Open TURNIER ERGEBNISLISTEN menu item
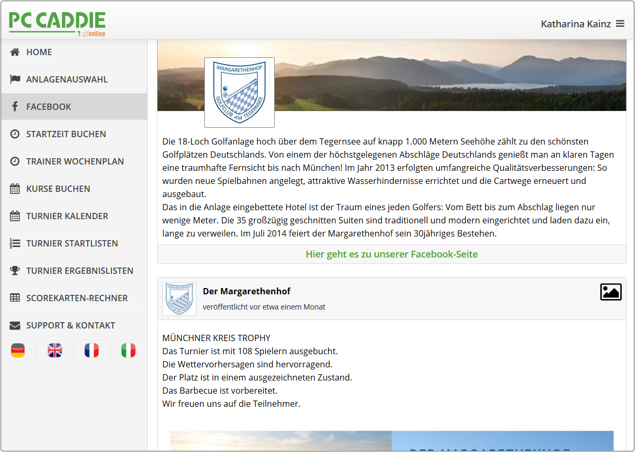This screenshot has width=635, height=452. pos(74,271)
